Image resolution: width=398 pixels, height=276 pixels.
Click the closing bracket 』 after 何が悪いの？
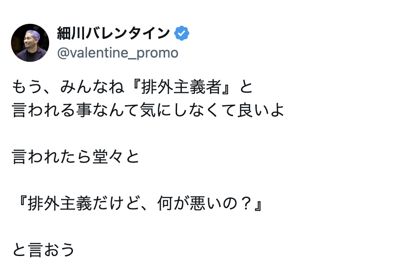coord(258,203)
